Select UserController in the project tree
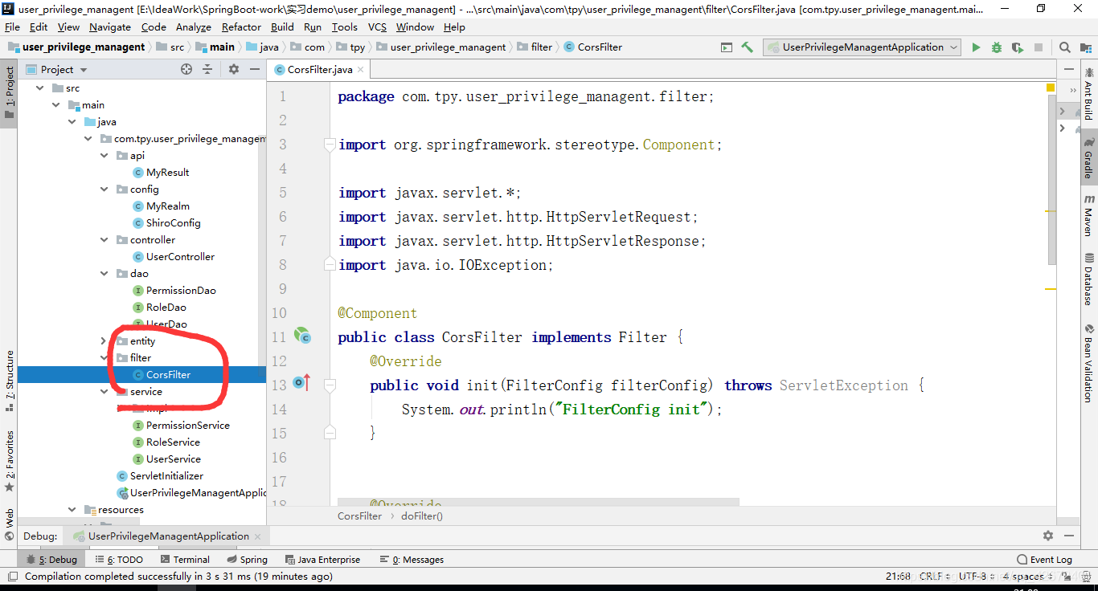1098x591 pixels. 180,256
